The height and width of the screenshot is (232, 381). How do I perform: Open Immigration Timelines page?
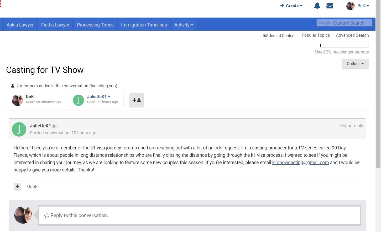coord(144,25)
